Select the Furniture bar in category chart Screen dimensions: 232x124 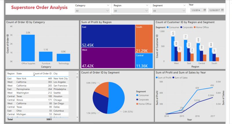(46, 56)
